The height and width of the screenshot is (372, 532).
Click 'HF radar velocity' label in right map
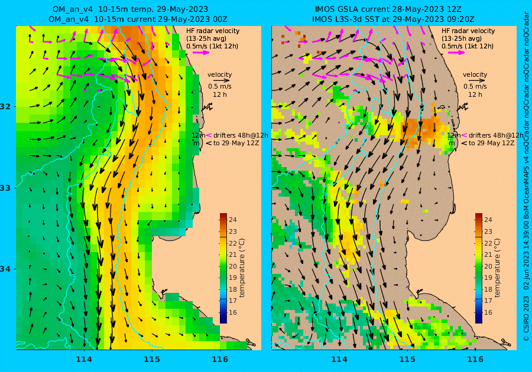point(468,31)
